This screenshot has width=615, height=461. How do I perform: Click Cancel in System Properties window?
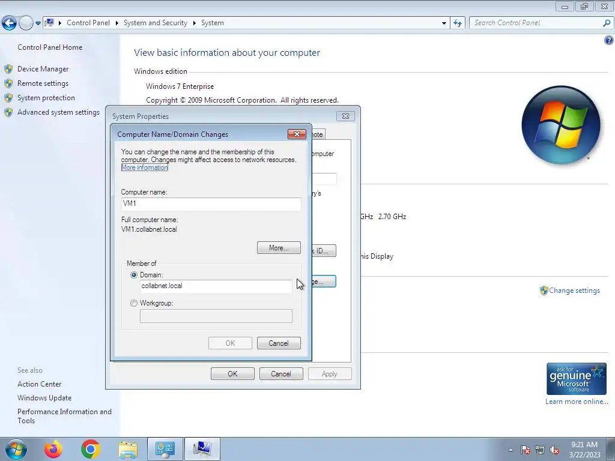281,374
